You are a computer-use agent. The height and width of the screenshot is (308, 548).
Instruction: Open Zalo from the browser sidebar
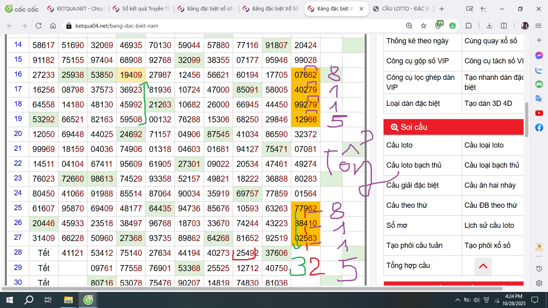tap(539, 70)
